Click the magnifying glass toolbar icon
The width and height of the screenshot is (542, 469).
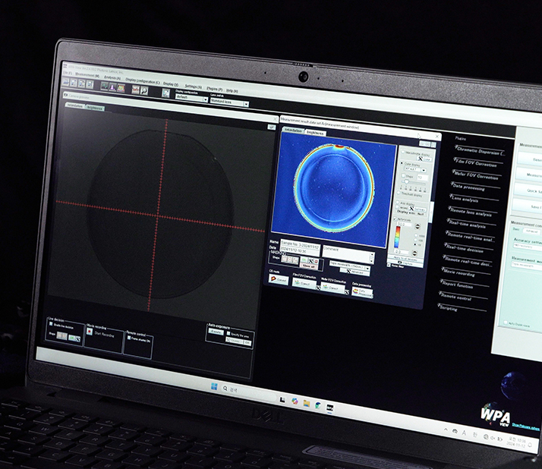[x=143, y=91]
